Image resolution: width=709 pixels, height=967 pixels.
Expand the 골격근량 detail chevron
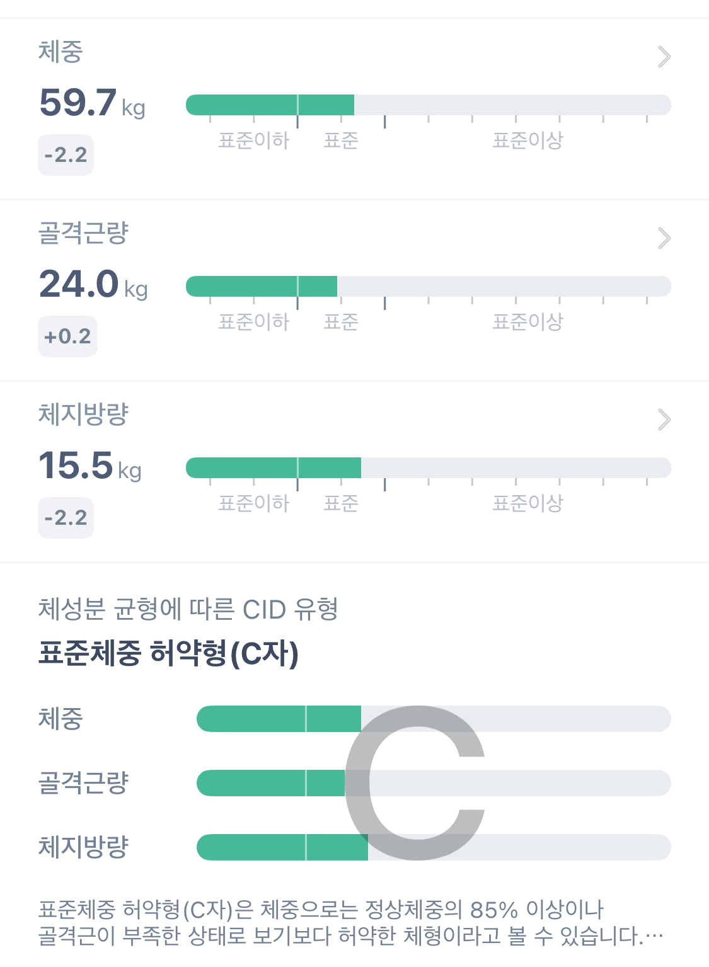[x=664, y=238]
